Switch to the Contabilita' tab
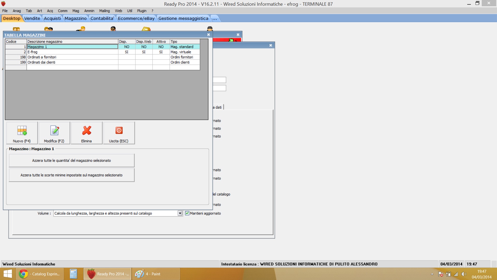 pos(102,18)
